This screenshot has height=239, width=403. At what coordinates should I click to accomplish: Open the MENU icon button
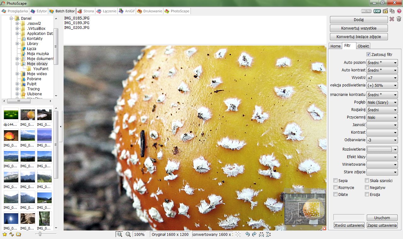(366, 11)
